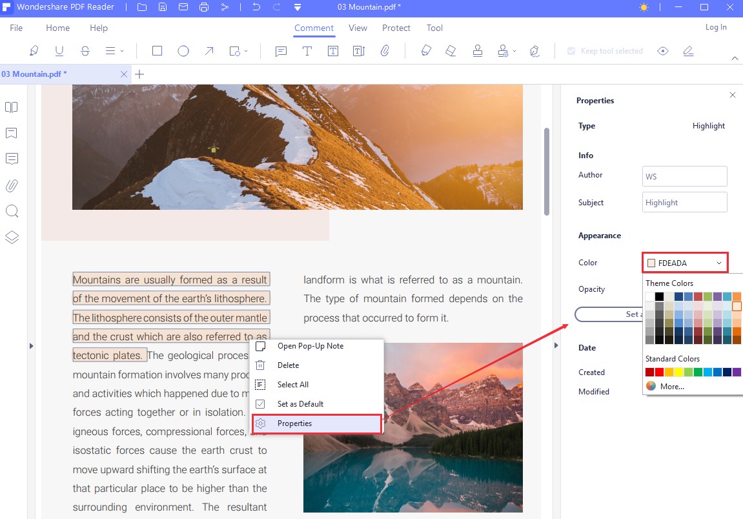Toggle annotation visibility with eye icon
Screen dimensions: 743x519
coord(663,50)
